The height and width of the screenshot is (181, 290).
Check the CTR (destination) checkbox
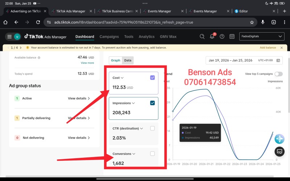152,128
